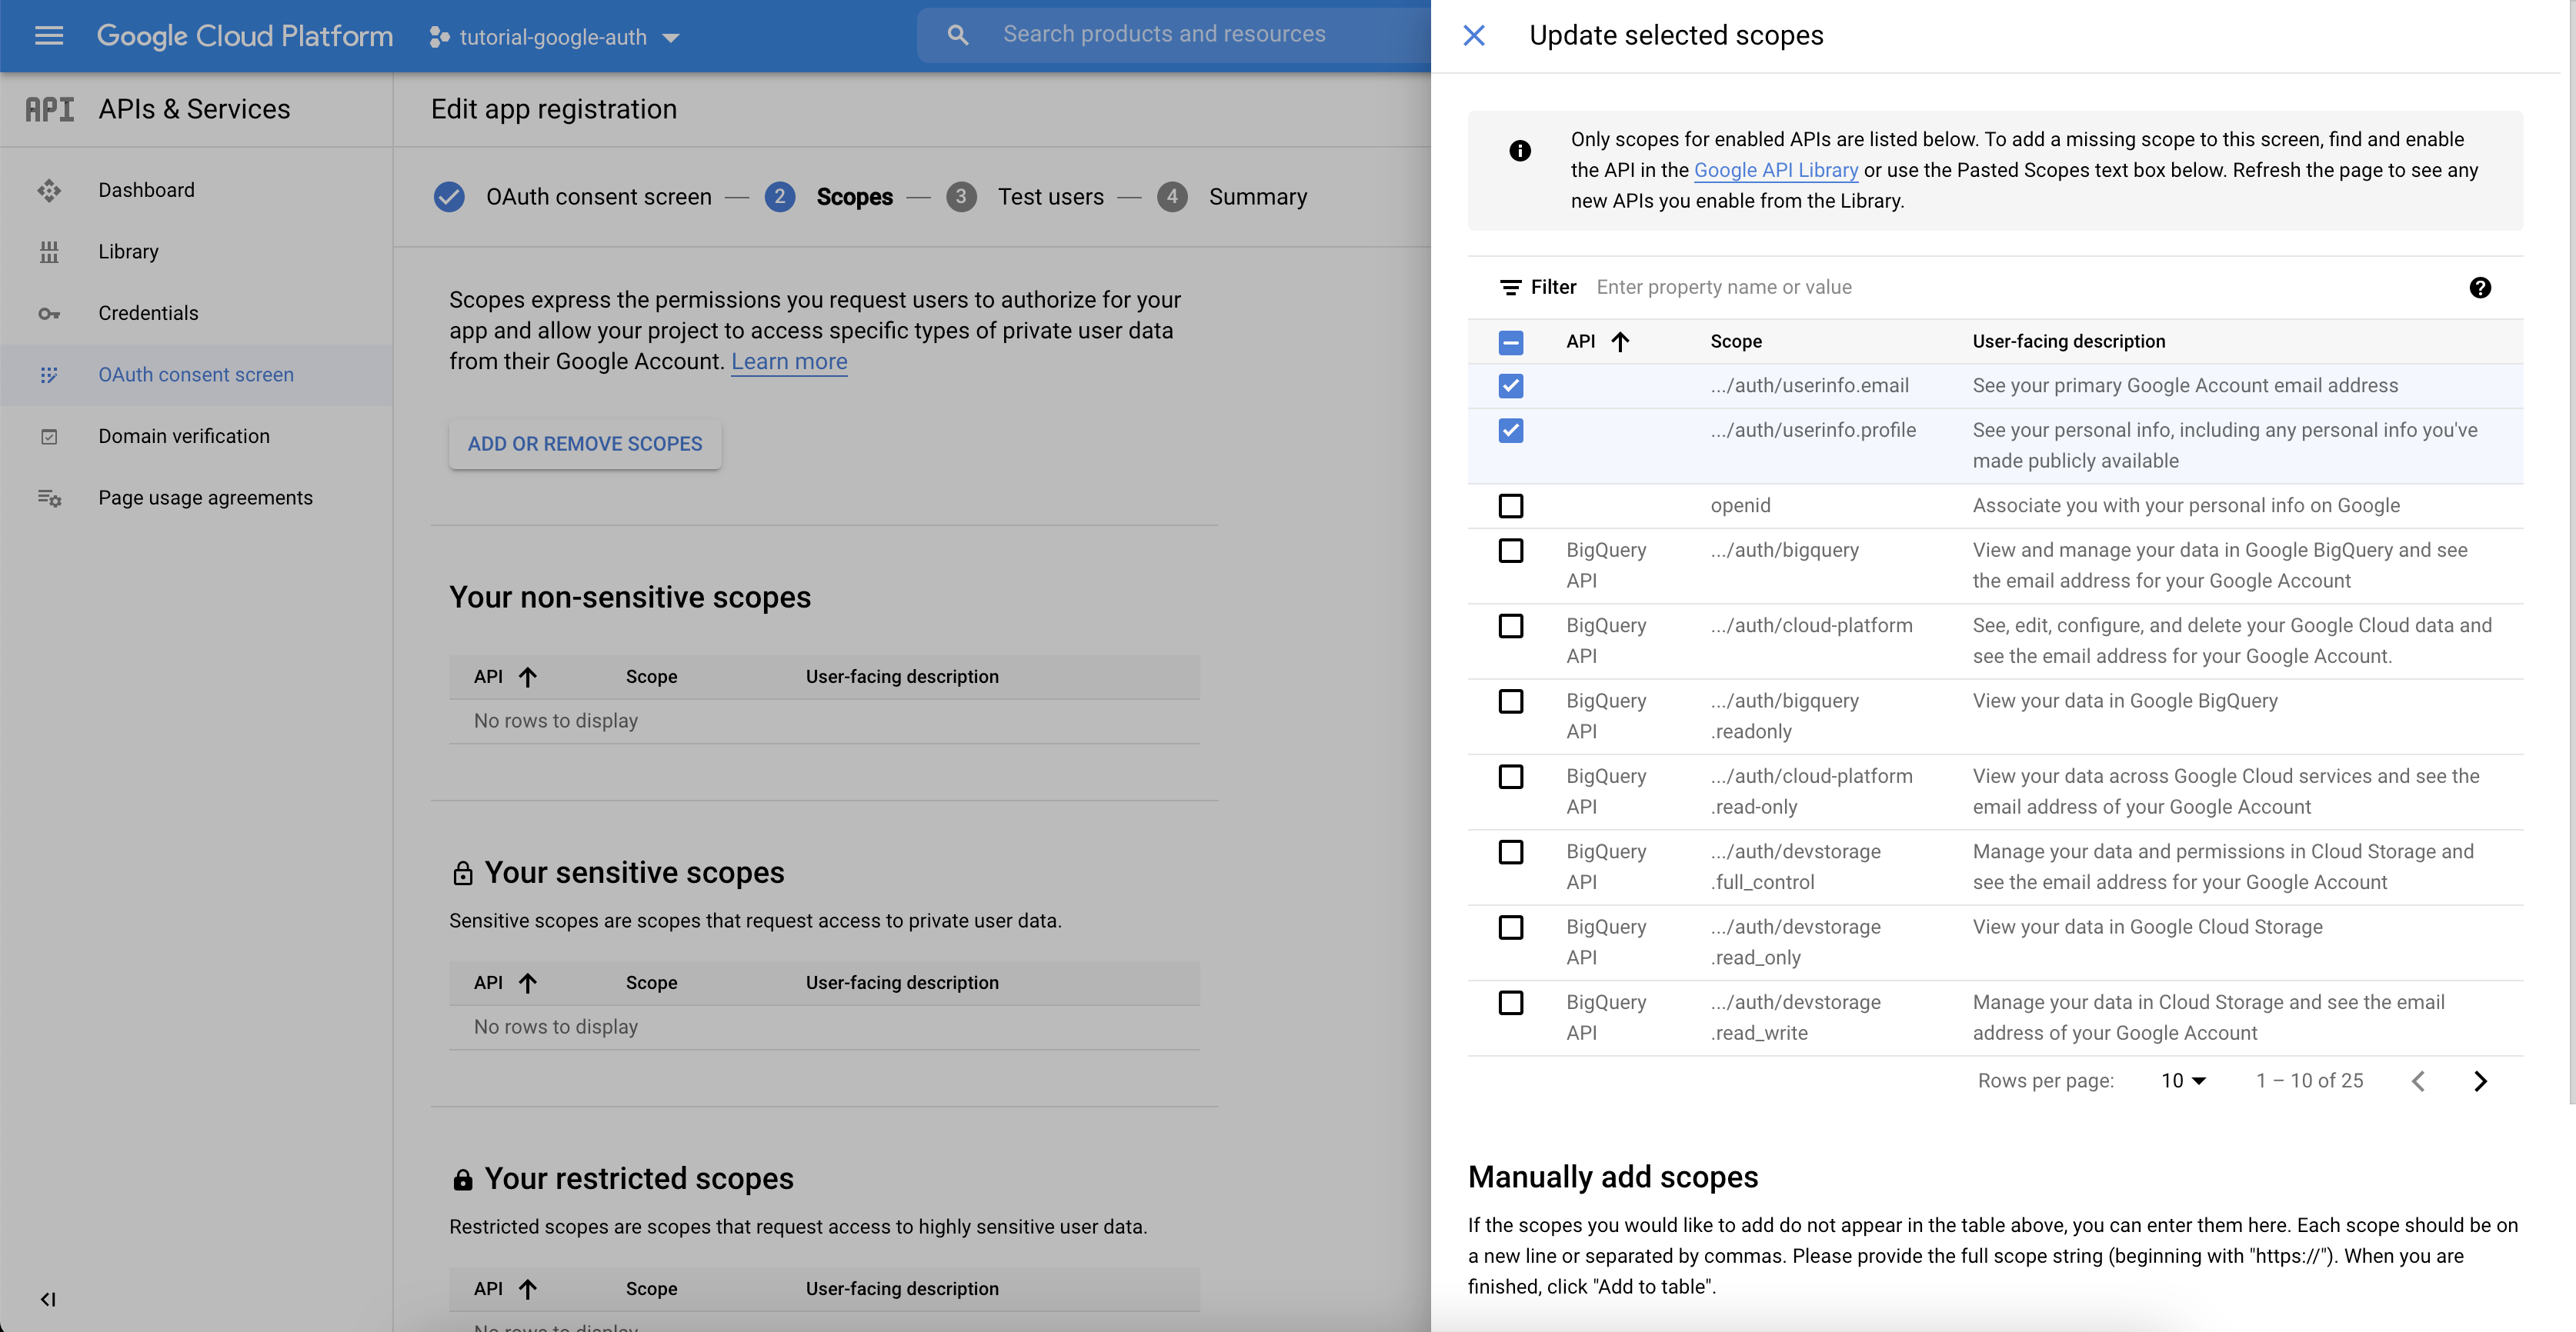Image resolution: width=2576 pixels, height=1332 pixels.
Task: Click the previous page arrow
Action: point(2417,1081)
